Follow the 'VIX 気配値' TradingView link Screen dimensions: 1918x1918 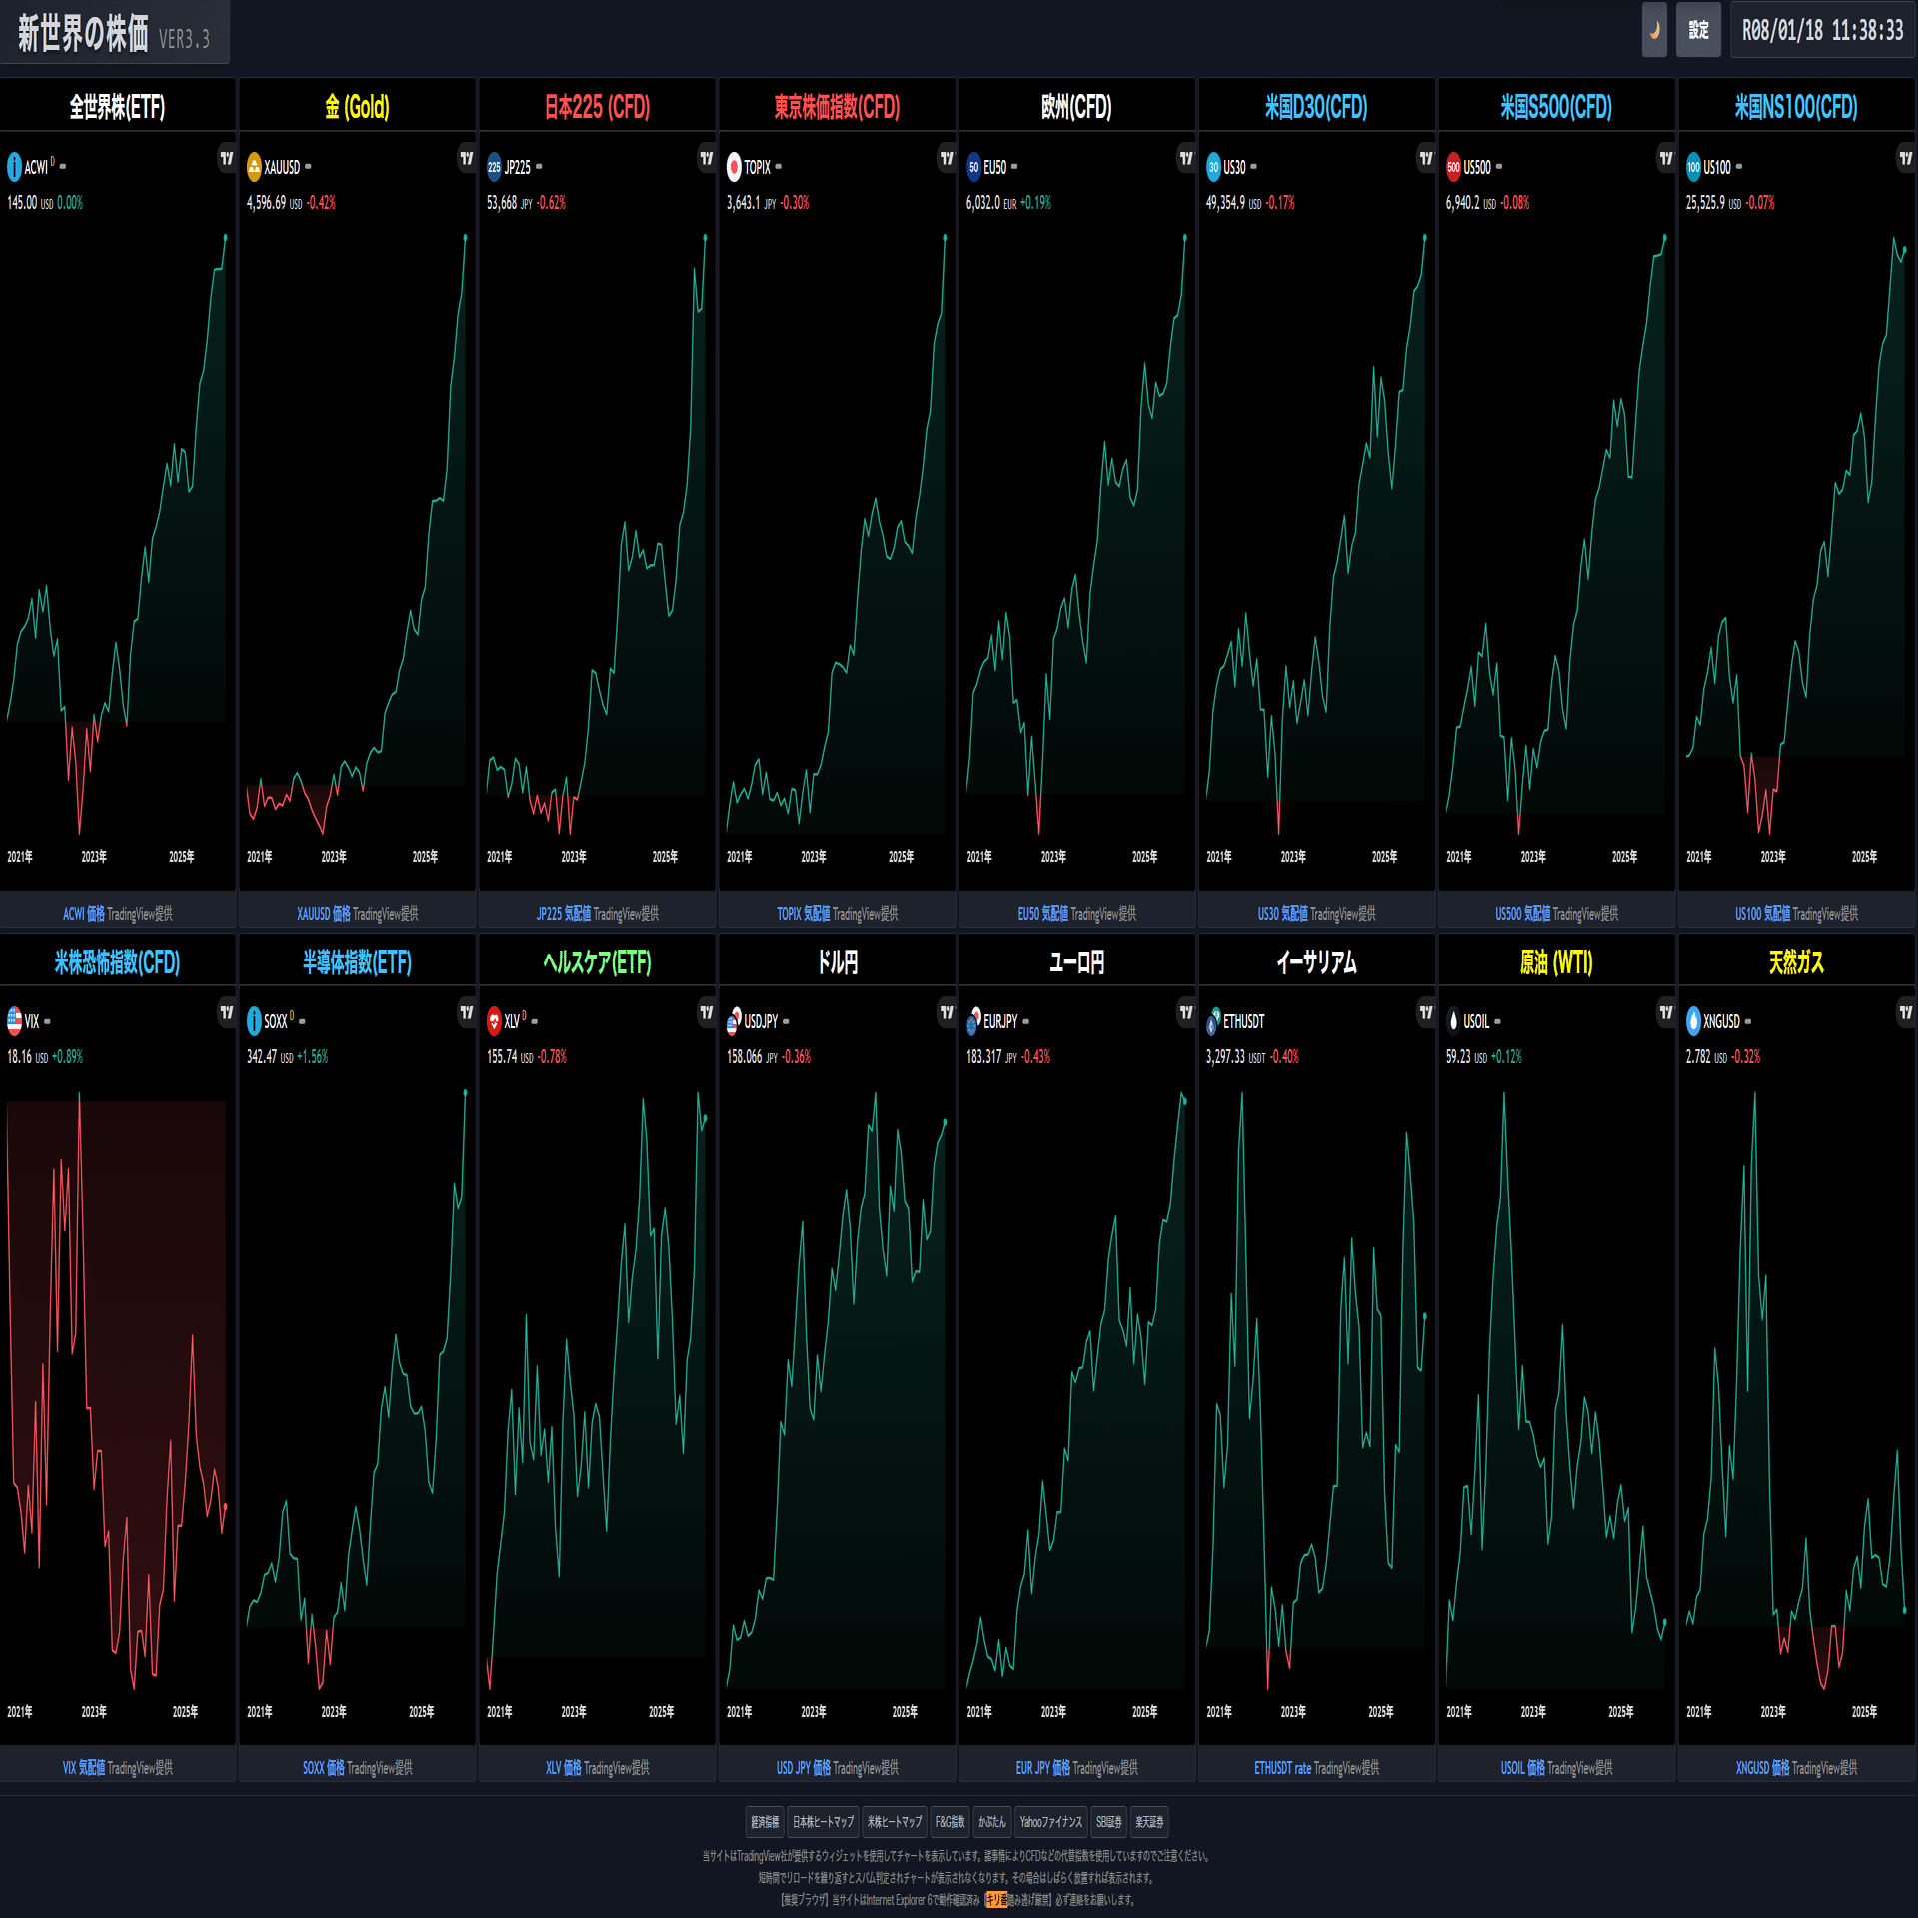tap(83, 1768)
